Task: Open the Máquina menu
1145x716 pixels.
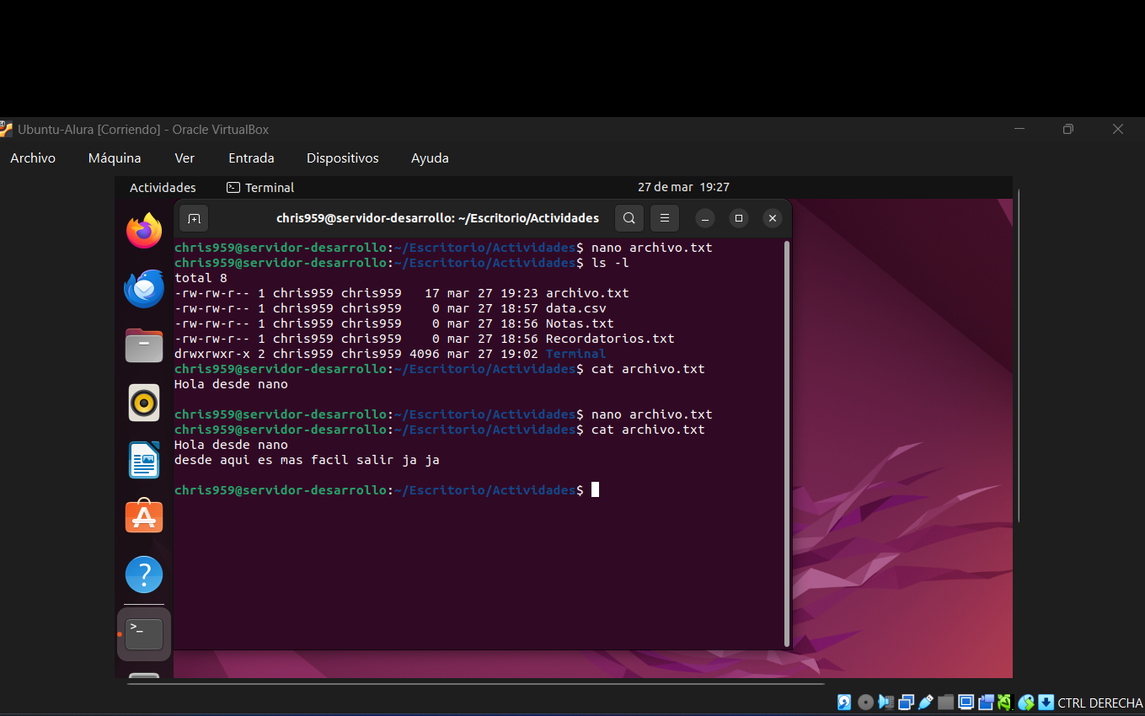Action: tap(114, 158)
